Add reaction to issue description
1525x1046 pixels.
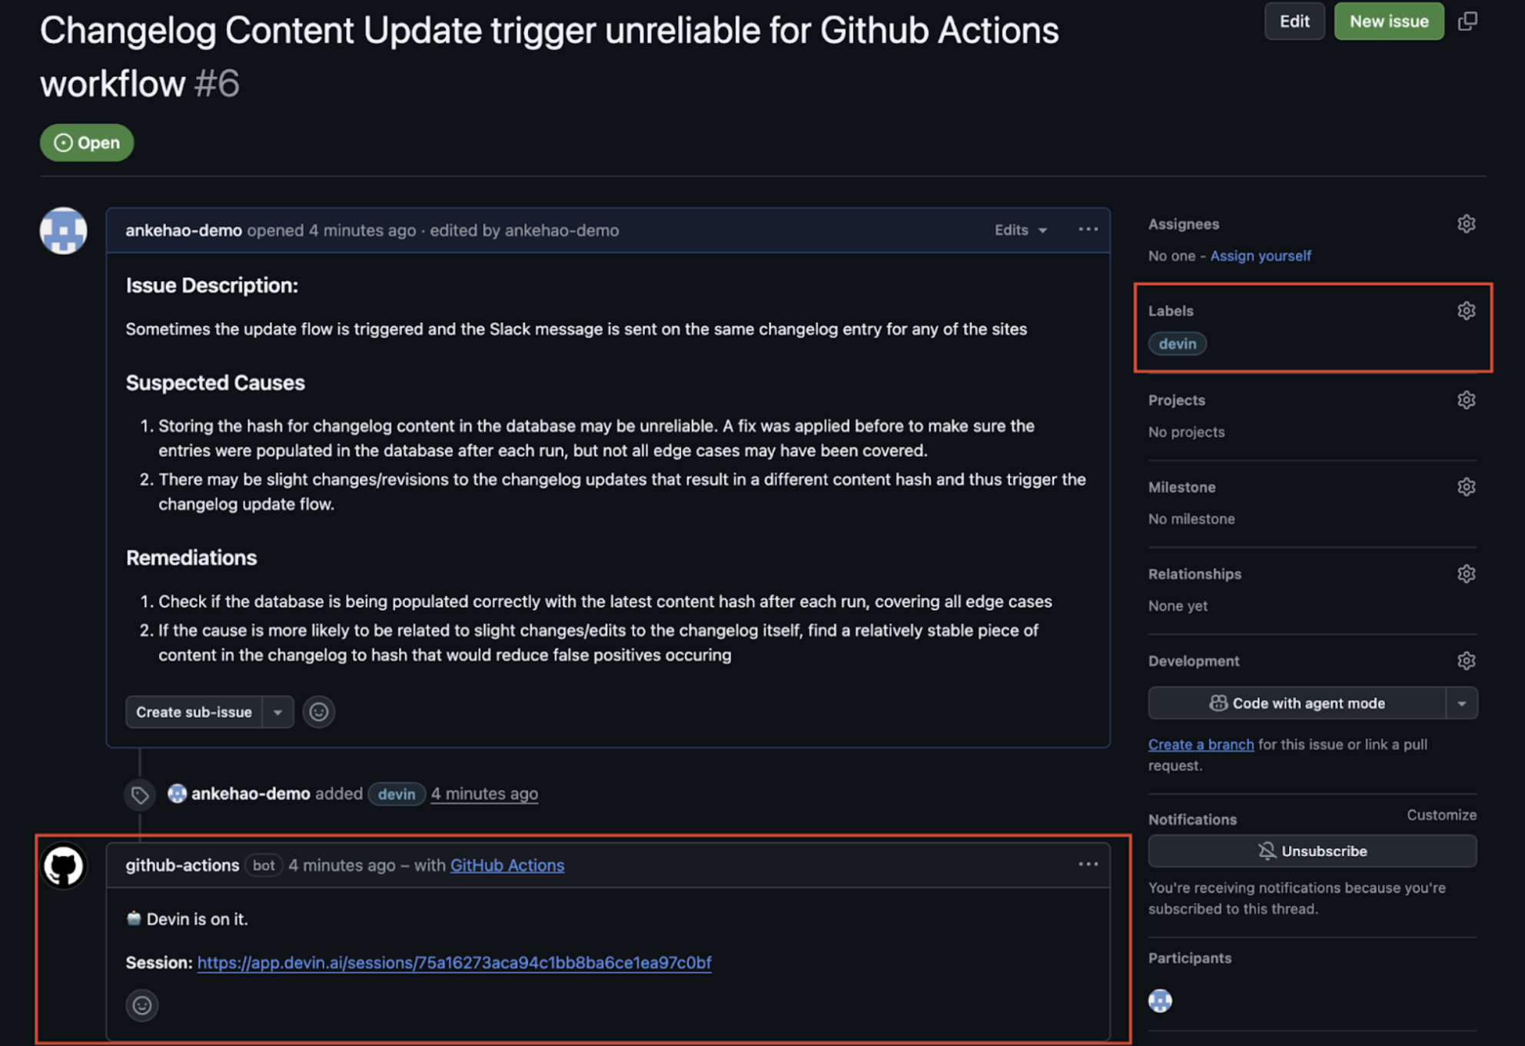coord(318,712)
